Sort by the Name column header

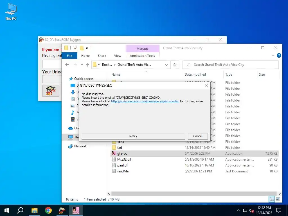pyautogui.click(x=116, y=74)
